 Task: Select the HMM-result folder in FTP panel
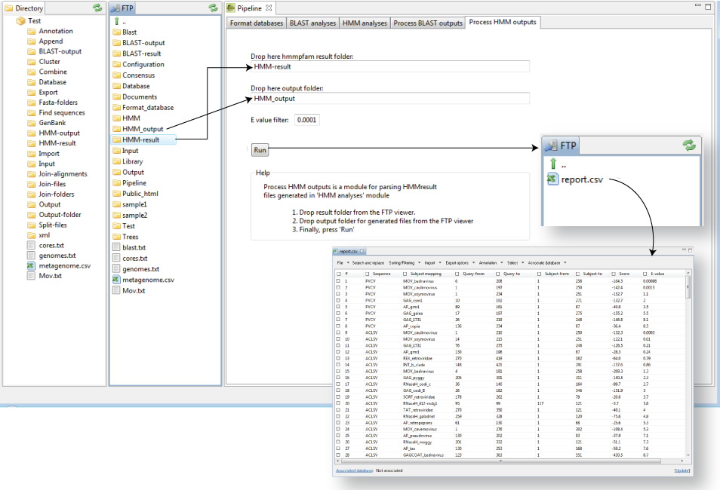(142, 139)
